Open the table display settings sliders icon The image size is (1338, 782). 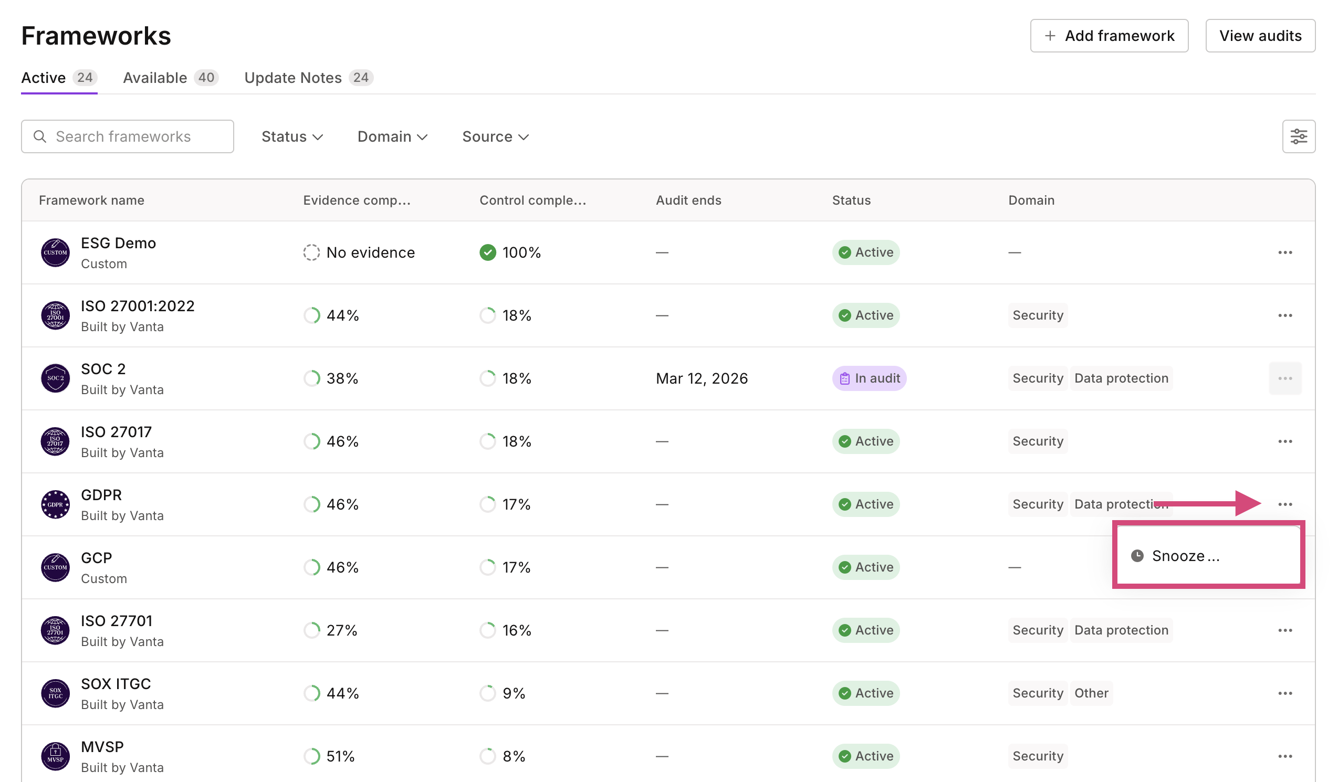tap(1299, 136)
